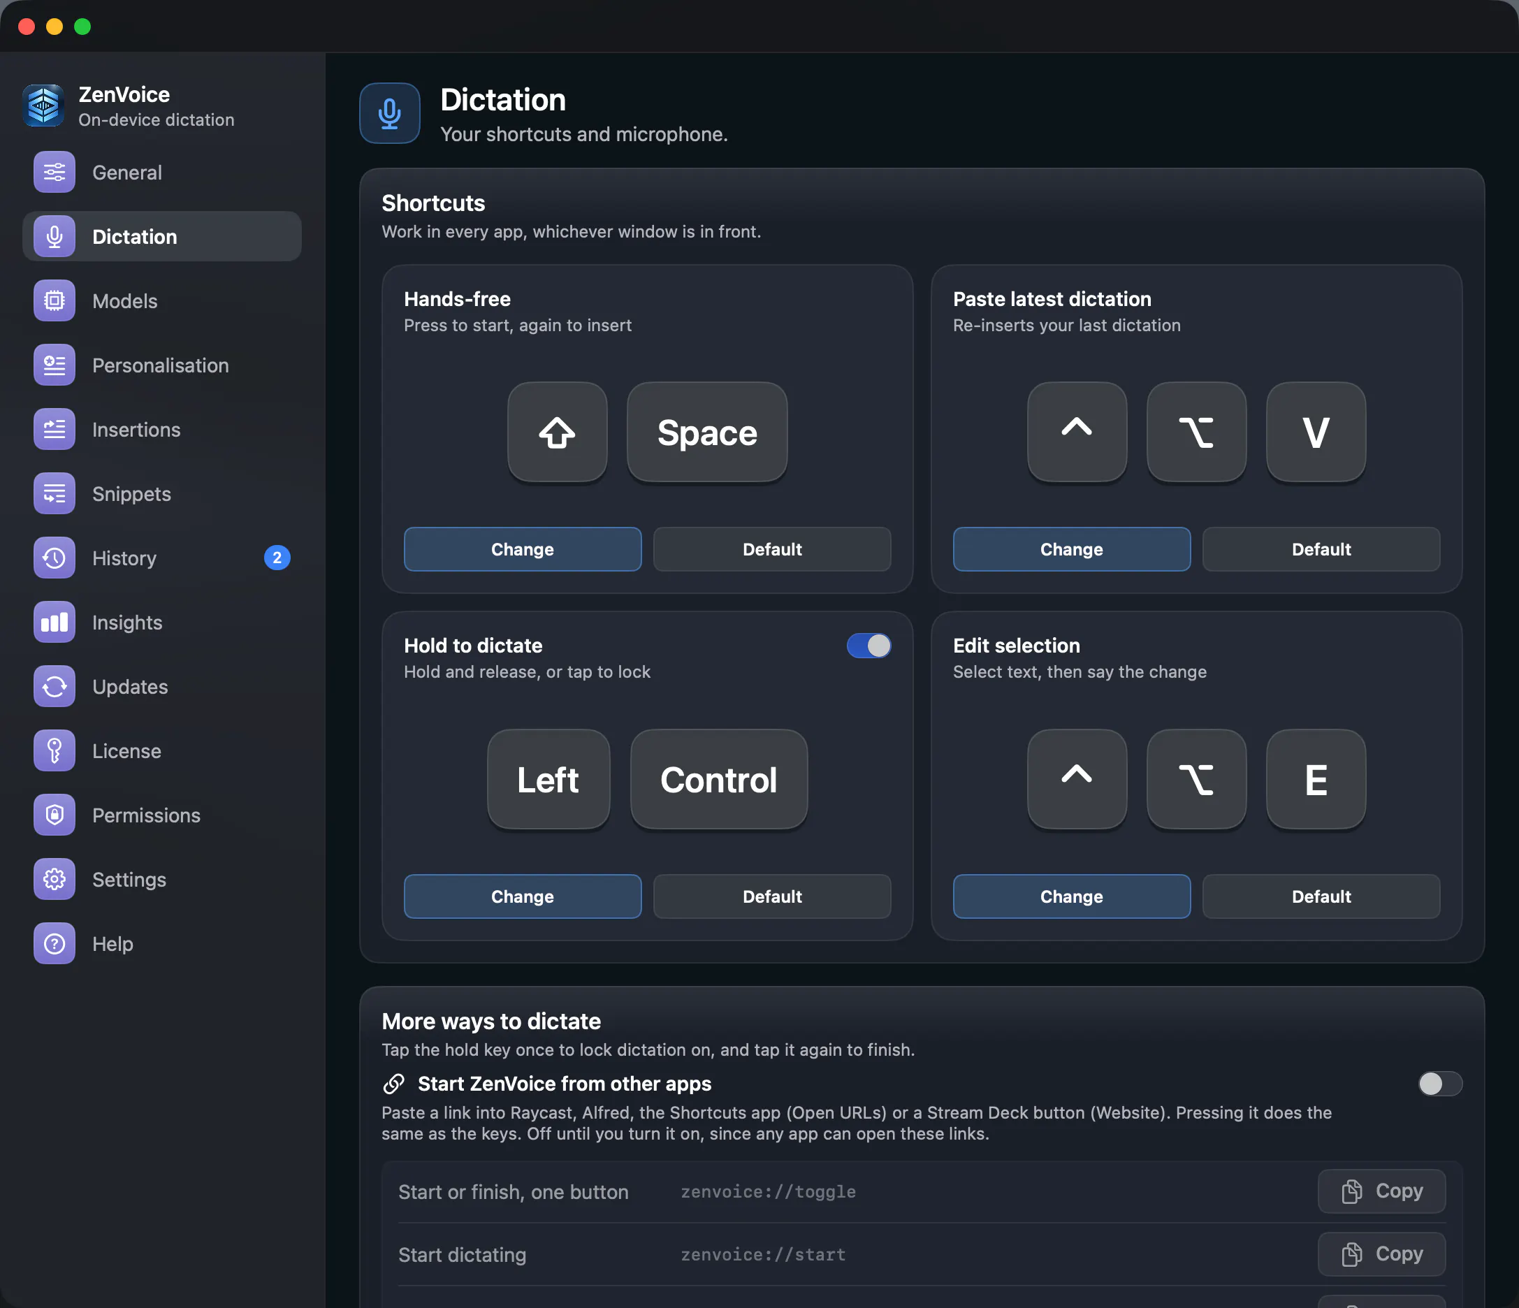The height and width of the screenshot is (1308, 1519).
Task: Click the Space key cap
Action: point(708,432)
